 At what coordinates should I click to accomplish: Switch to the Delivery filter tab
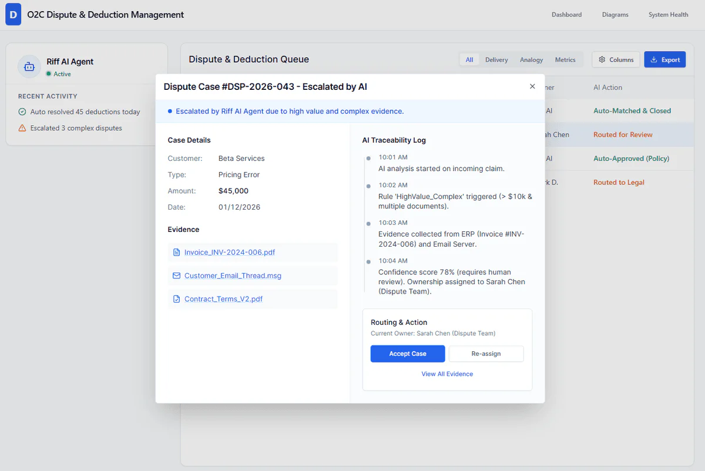[496, 59]
